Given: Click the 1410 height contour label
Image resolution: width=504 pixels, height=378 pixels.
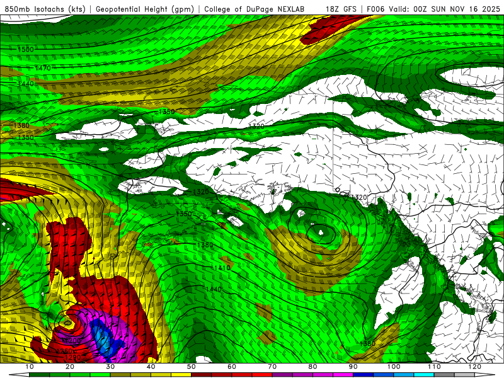Looking at the screenshot, I should (x=222, y=268).
